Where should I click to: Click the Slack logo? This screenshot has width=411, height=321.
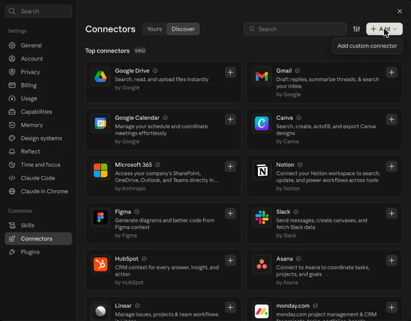262,217
